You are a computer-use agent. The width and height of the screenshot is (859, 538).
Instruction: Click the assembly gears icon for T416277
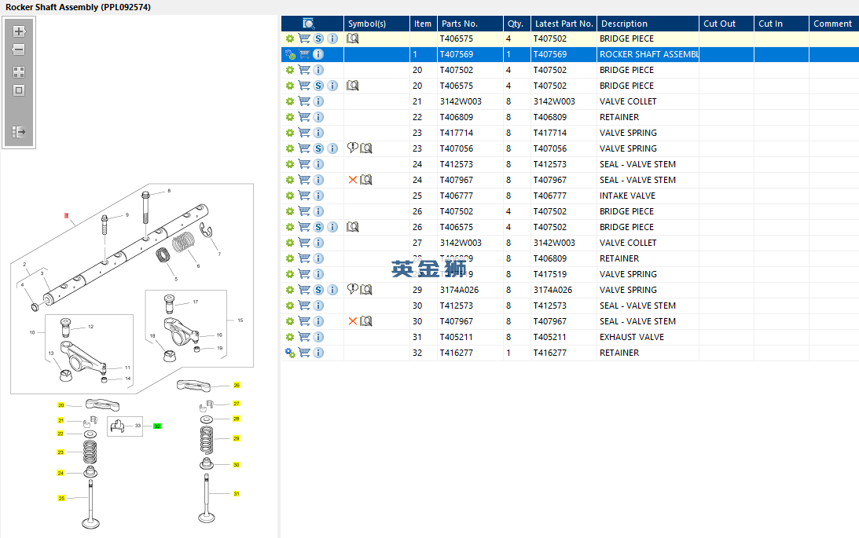click(290, 353)
